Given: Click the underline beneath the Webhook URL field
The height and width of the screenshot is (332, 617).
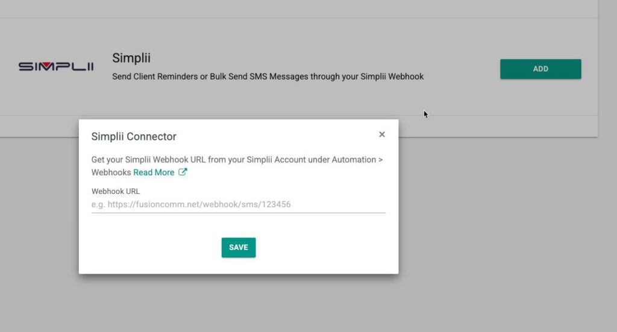Looking at the screenshot, I should click(x=238, y=212).
